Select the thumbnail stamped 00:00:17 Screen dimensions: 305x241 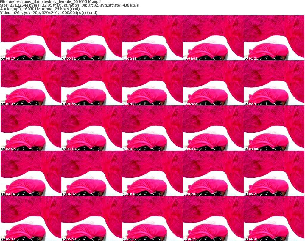31,38
